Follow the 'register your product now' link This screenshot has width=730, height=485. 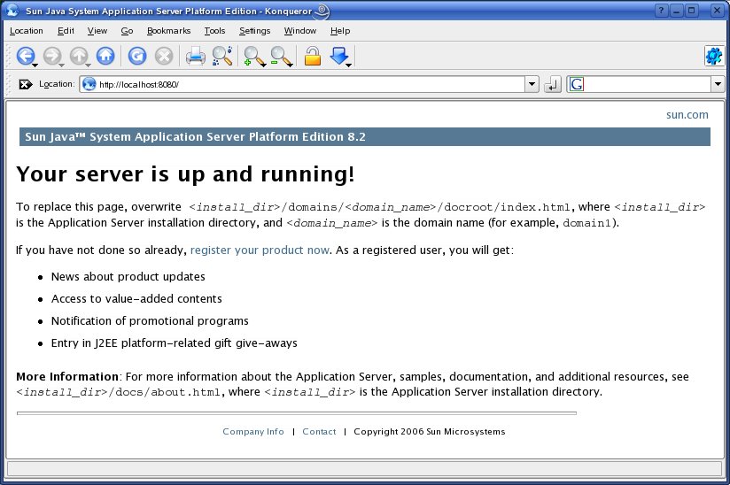click(260, 250)
